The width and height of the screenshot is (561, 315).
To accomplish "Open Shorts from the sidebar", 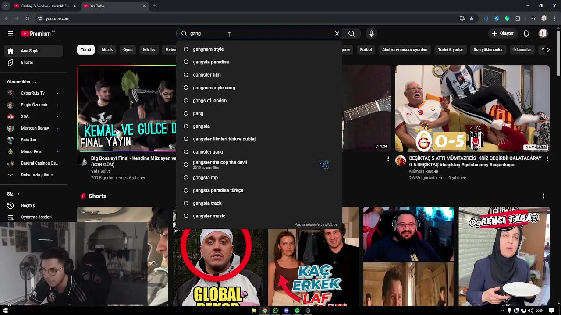I will (x=34, y=63).
